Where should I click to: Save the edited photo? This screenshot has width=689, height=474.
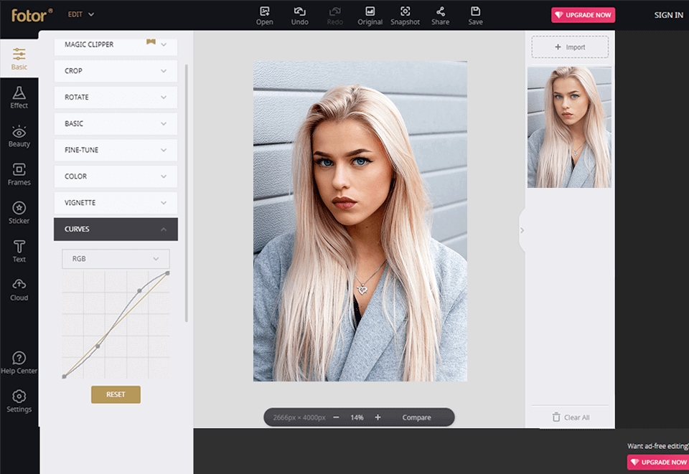(x=475, y=15)
